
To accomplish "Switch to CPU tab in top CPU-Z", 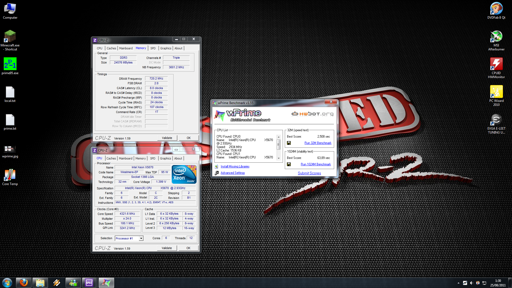I will tap(99, 48).
